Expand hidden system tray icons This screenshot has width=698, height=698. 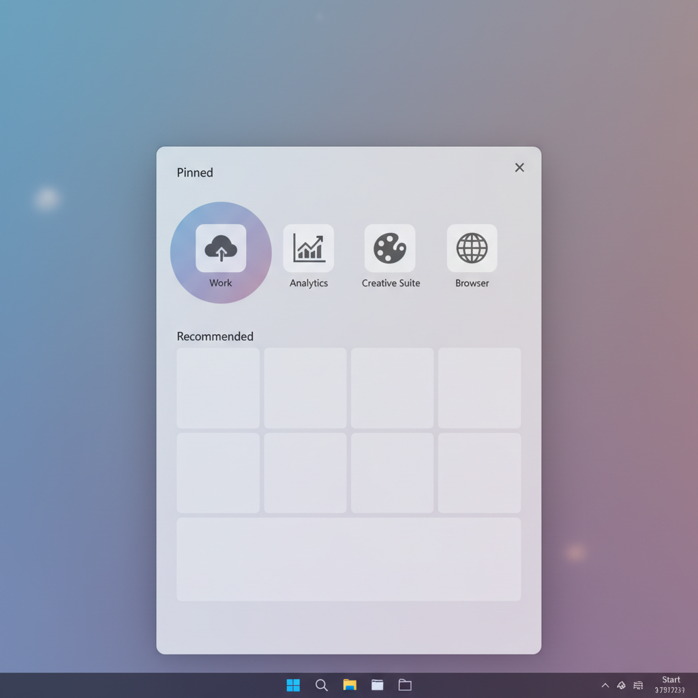click(x=605, y=685)
